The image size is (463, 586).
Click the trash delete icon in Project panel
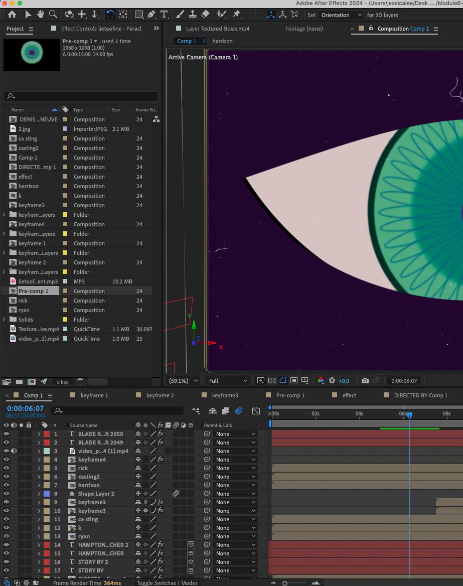click(80, 382)
